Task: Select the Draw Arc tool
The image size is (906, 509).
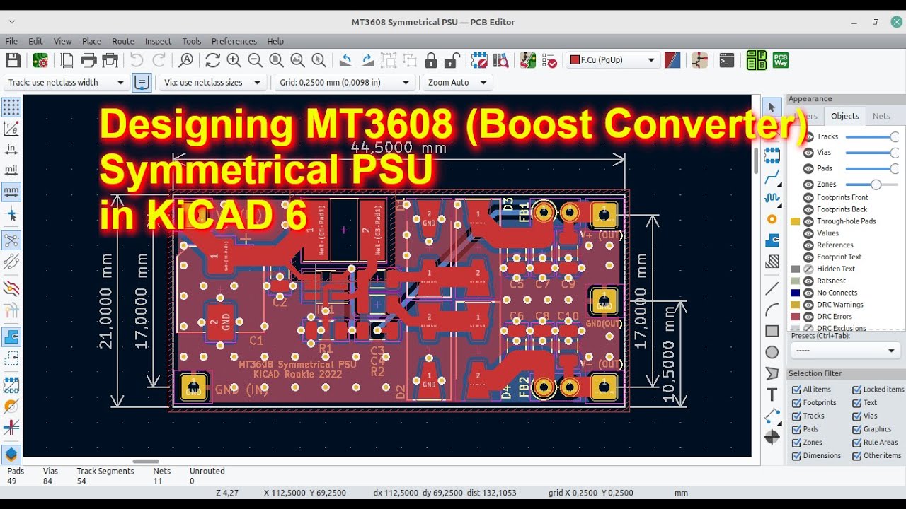Action: point(772,310)
